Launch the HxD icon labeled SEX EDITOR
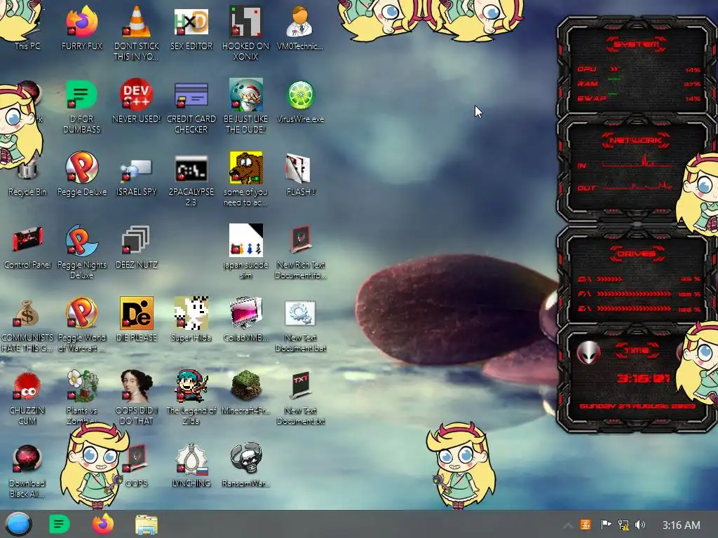This screenshot has width=718, height=538. click(191, 22)
